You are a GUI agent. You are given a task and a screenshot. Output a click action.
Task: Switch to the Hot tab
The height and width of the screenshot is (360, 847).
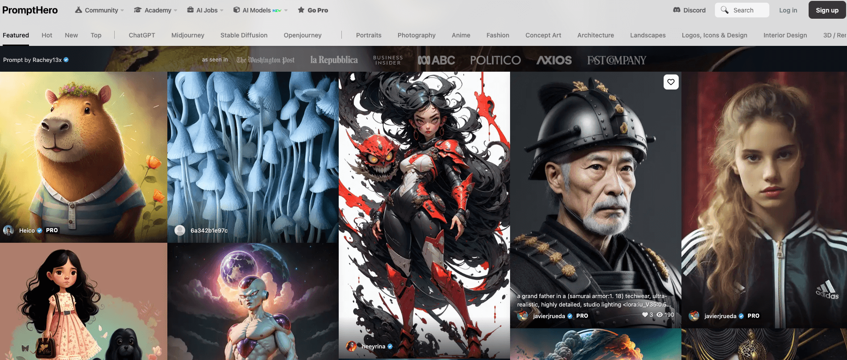pyautogui.click(x=47, y=35)
